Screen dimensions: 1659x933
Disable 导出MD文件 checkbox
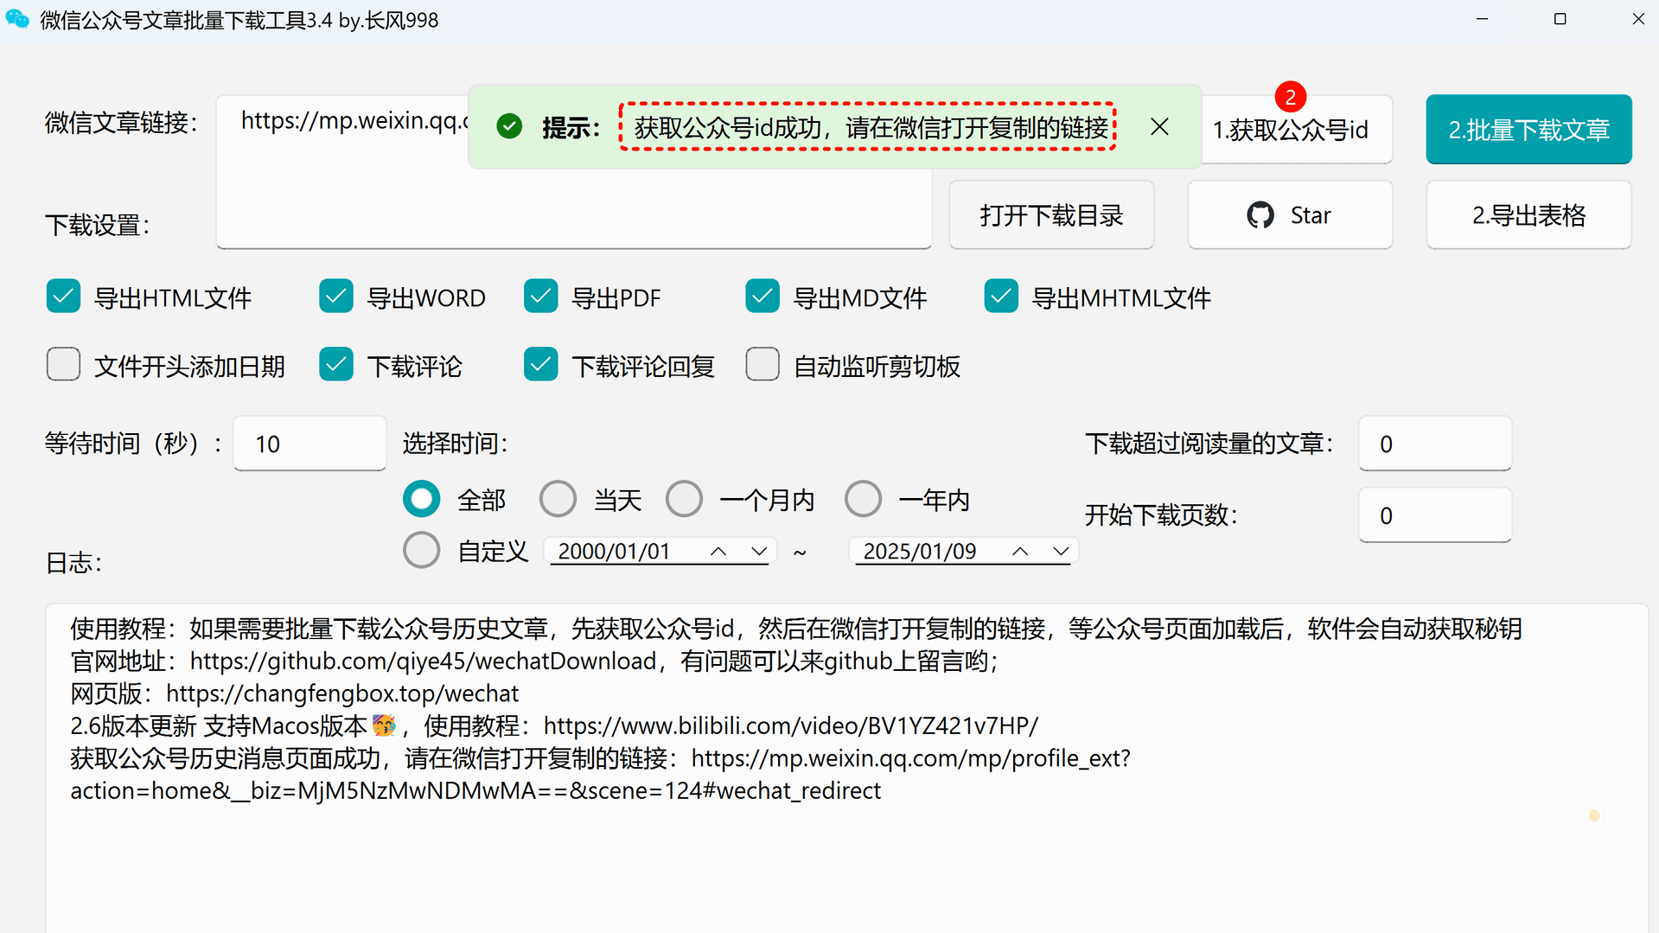tap(763, 297)
